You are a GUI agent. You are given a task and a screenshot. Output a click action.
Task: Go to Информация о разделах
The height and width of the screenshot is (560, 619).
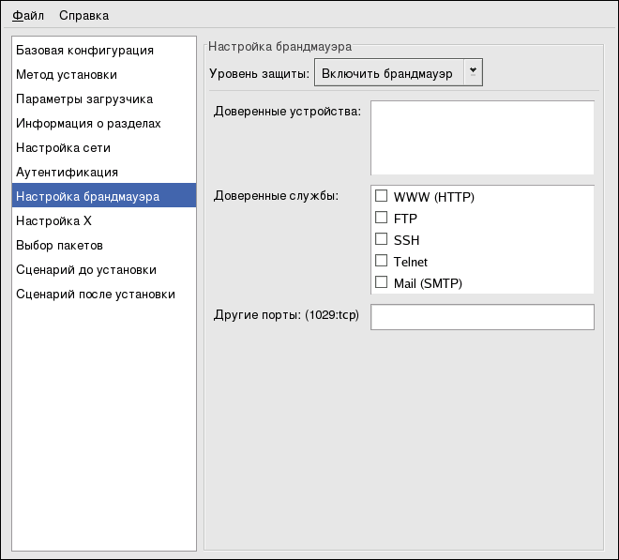[x=88, y=123]
